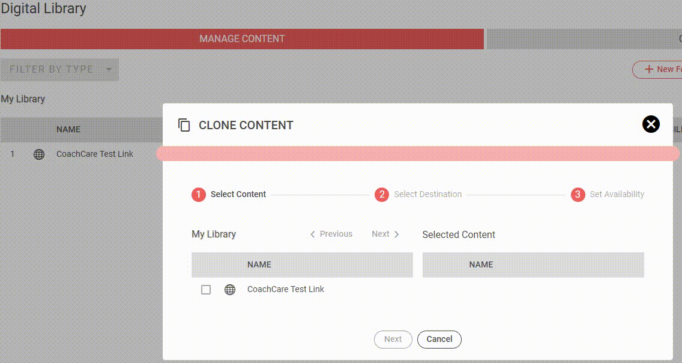The width and height of the screenshot is (682, 363).
Task: Go to Next page using chevron control
Action: [x=385, y=234]
